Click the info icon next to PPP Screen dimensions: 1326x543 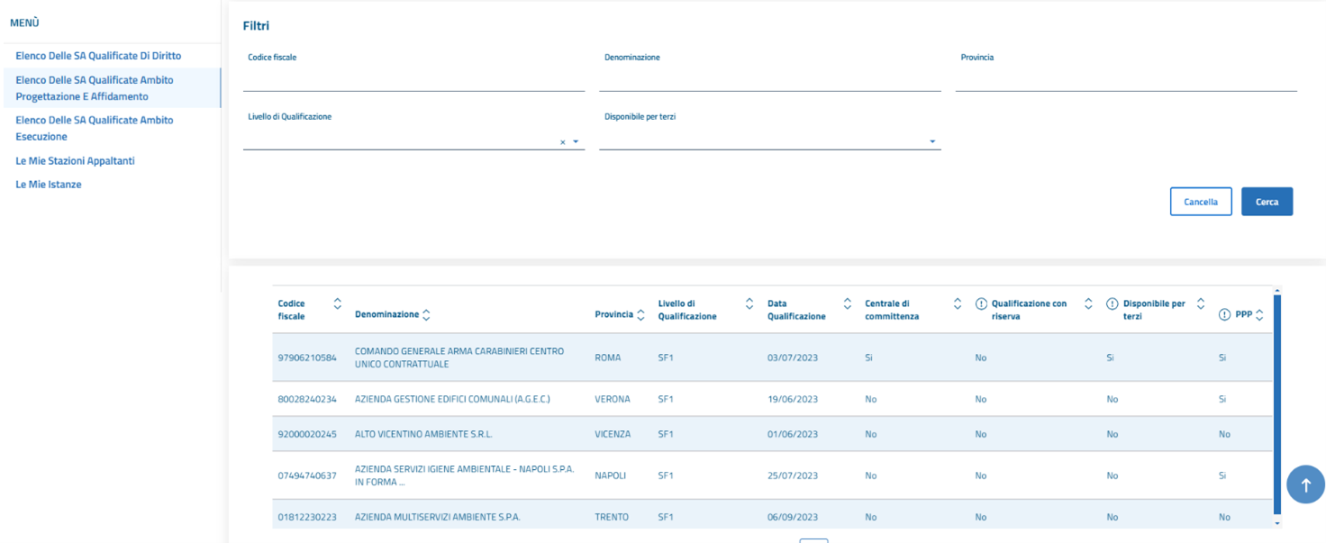(1224, 315)
